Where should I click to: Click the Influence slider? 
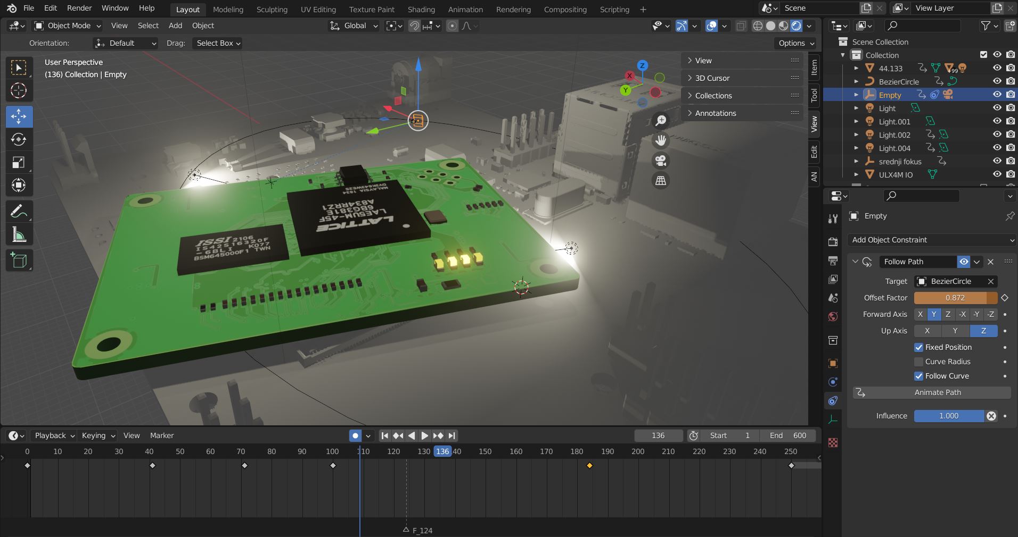(x=948, y=416)
